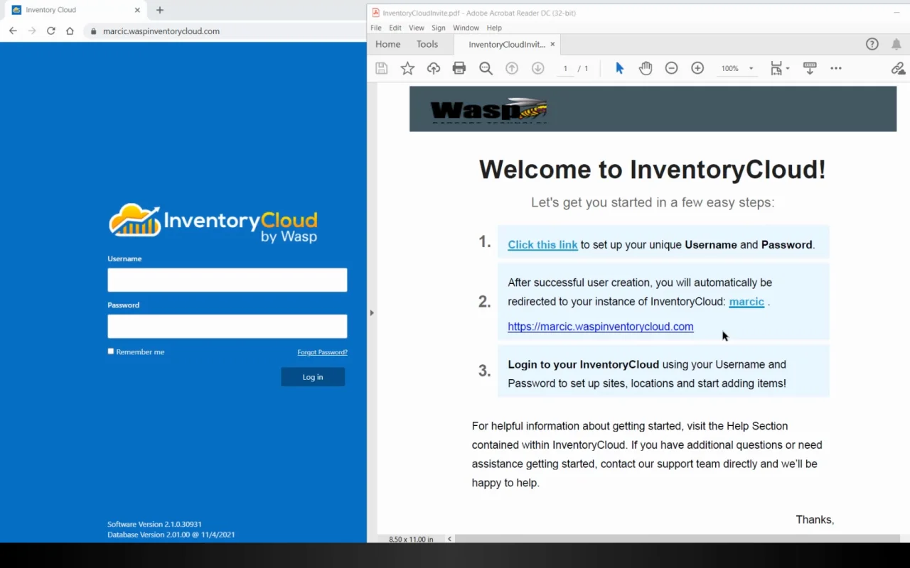Go to next page arrow icon
Viewport: 910px width, 568px height.
pyautogui.click(x=538, y=68)
